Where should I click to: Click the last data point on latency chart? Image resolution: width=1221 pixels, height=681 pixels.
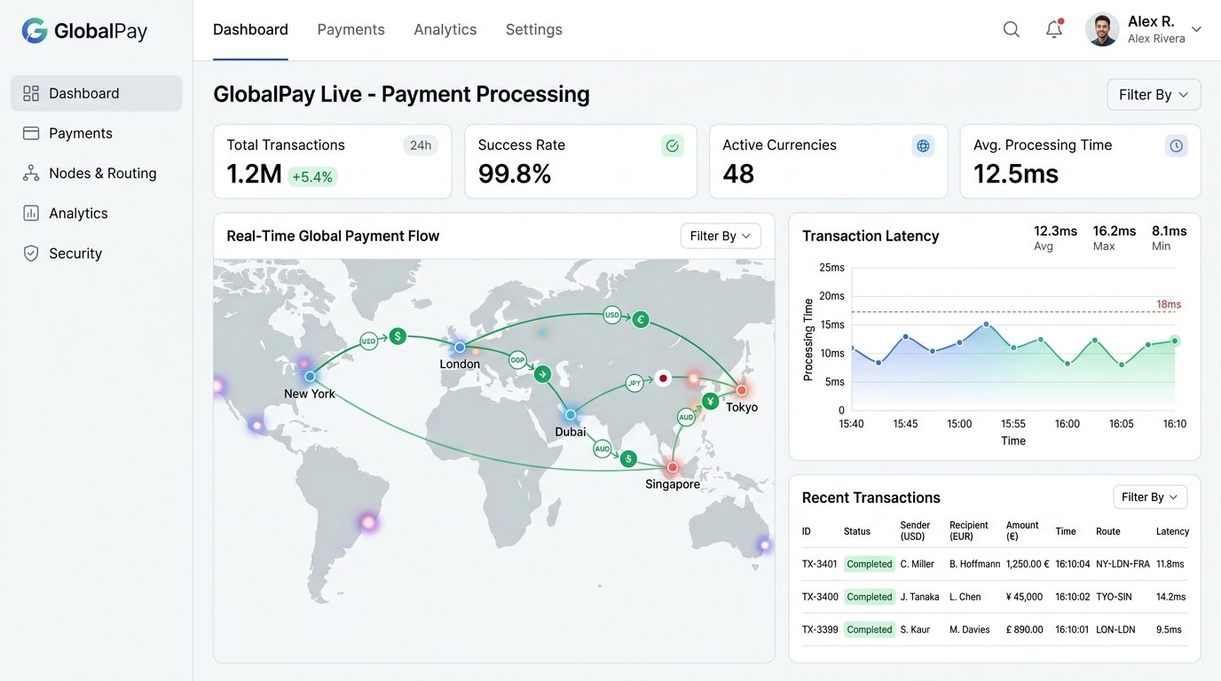pyautogui.click(x=1175, y=340)
